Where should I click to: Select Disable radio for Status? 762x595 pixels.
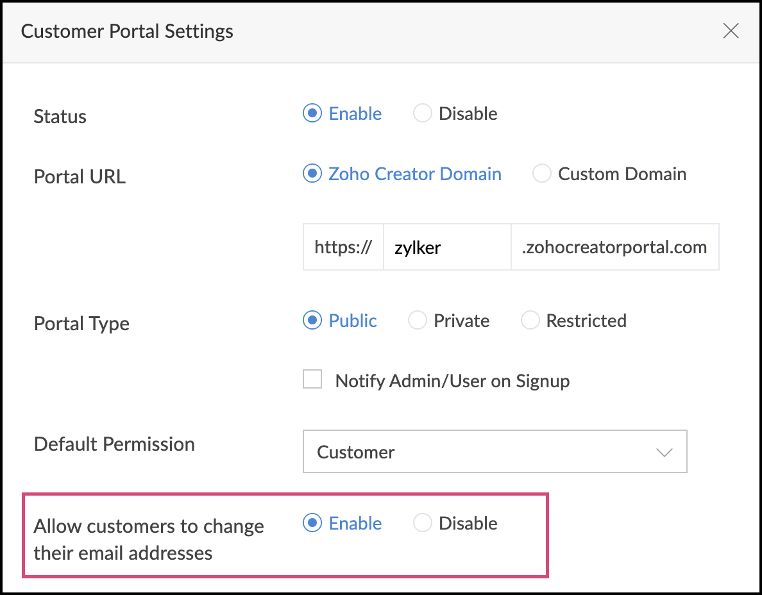pyautogui.click(x=423, y=114)
